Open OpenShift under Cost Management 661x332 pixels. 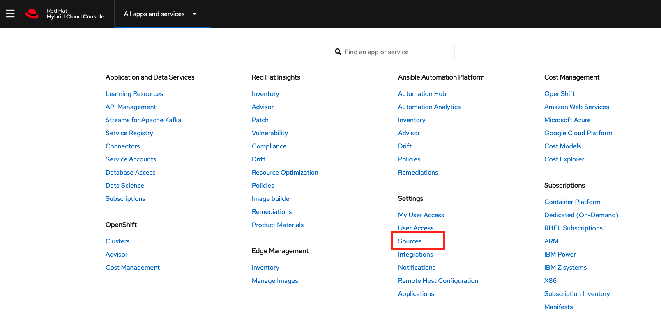pos(560,94)
